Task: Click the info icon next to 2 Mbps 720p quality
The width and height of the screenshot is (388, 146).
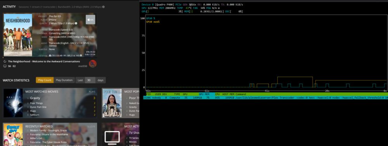Action: coord(76,24)
